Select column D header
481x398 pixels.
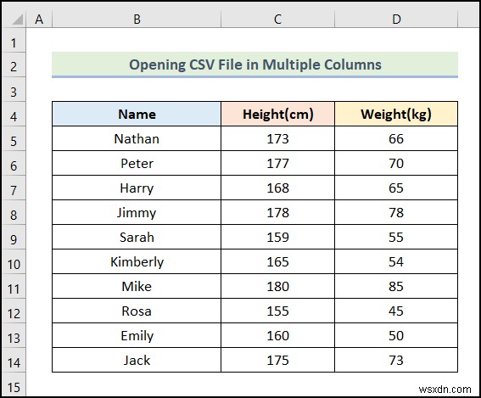[396, 19]
